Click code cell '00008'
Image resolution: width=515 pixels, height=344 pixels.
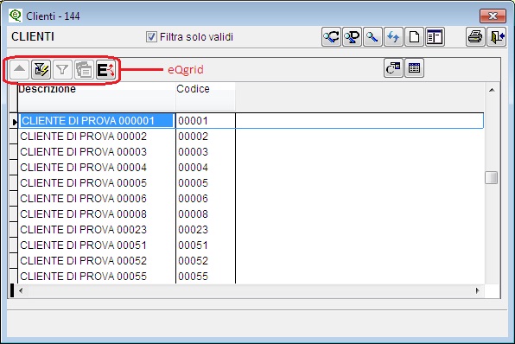pyautogui.click(x=206, y=213)
